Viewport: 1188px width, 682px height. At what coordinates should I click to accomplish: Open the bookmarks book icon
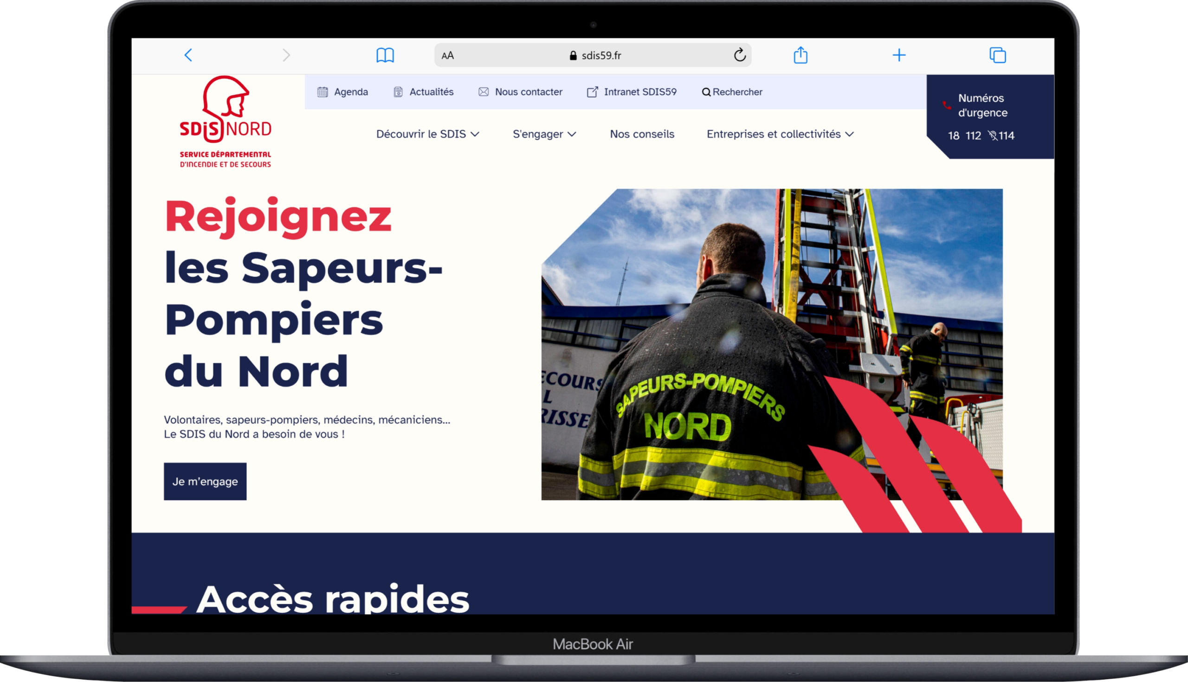(x=385, y=55)
